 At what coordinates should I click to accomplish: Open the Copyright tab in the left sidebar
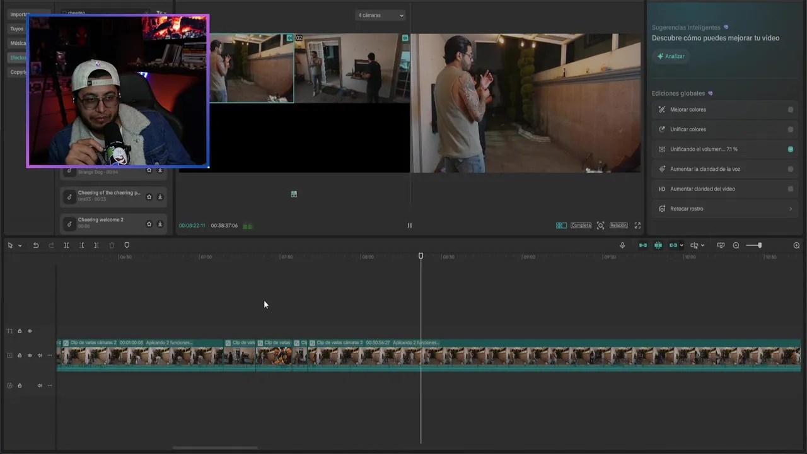pos(17,72)
